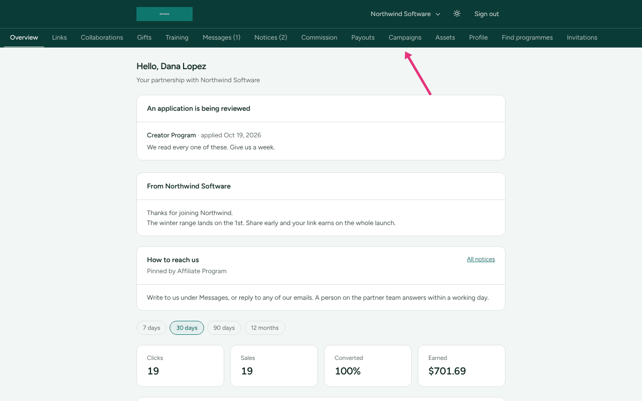
Task: Sign out of the partner portal
Action: 487,14
